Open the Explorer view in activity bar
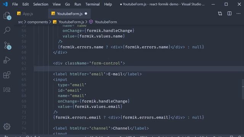Screen dimensions: 244x137 [x=7, y=16]
